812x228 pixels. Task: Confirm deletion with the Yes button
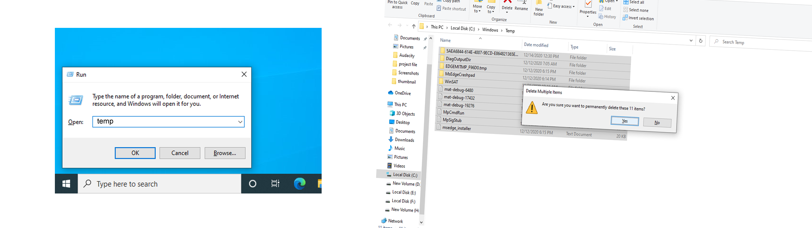[x=625, y=121]
